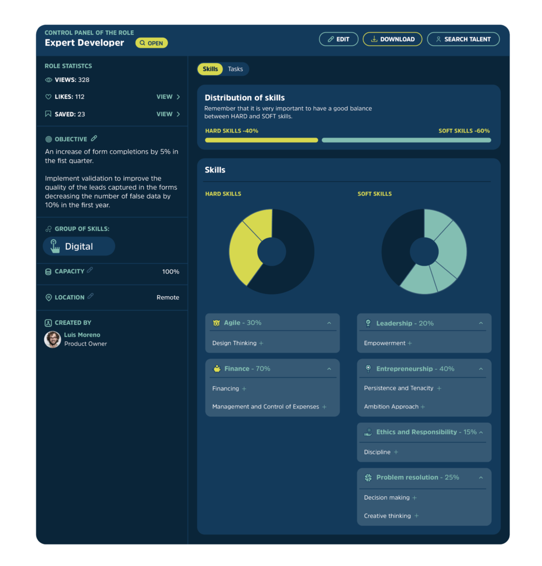The image size is (542, 566).
Task: Edit Capacity using its pencil icon
Action: point(90,270)
